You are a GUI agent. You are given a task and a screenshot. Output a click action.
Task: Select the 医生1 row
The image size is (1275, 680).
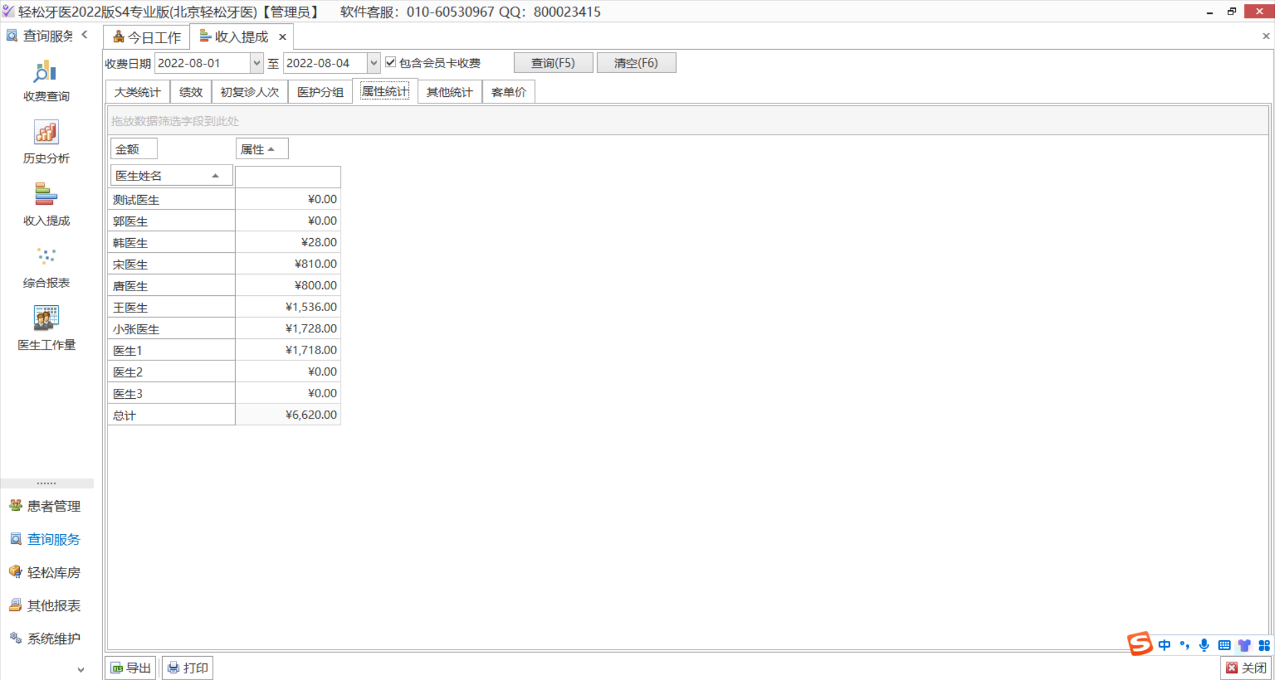click(171, 350)
